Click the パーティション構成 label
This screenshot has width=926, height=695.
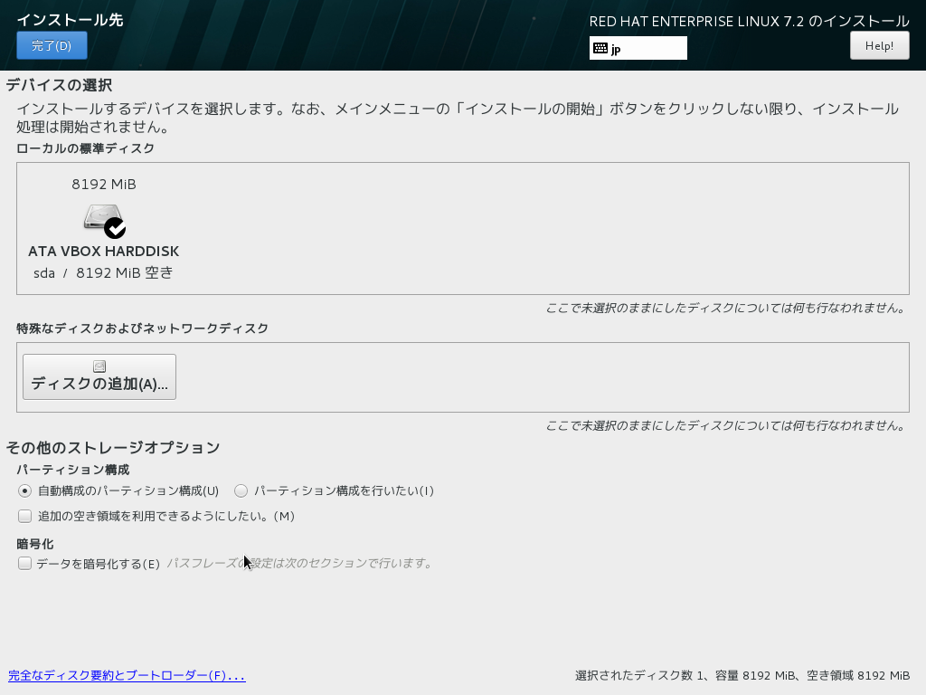(x=73, y=470)
